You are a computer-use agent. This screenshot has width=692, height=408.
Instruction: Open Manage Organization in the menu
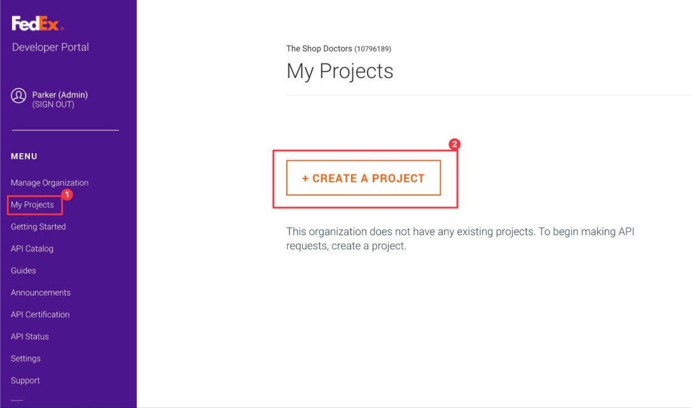(x=50, y=182)
